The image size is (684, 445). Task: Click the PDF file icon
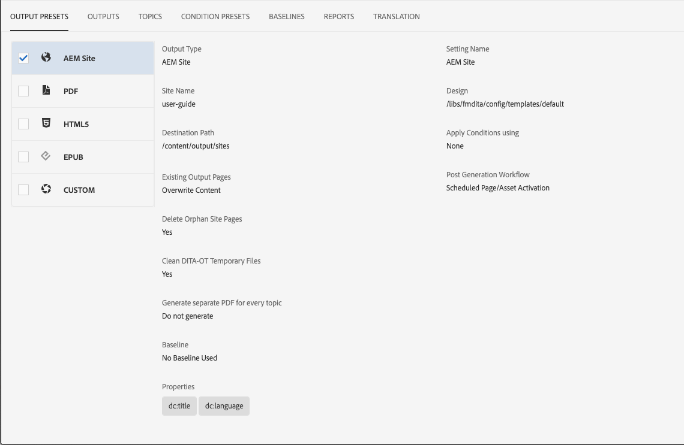pos(46,90)
